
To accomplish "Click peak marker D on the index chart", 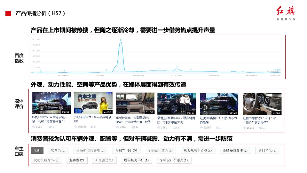I will pyautogui.click(x=121, y=40).
